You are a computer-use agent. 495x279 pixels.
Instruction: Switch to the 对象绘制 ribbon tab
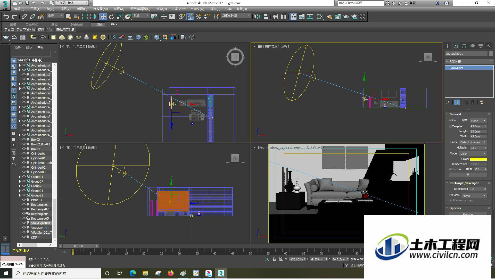point(77,25)
